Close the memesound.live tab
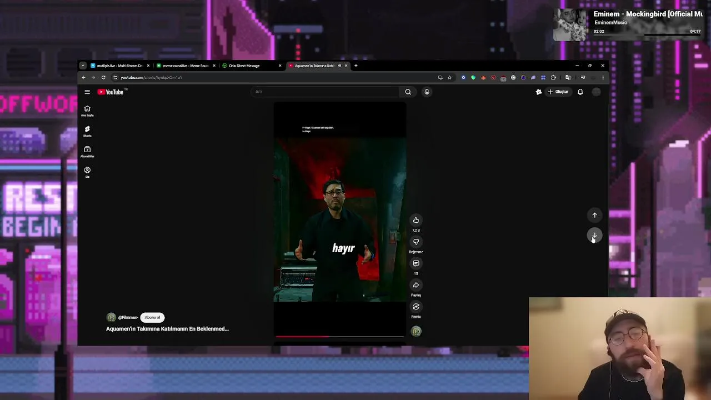 214,66
